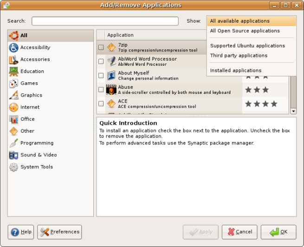
Task: Select the Education category
Action: pyautogui.click(x=51, y=72)
